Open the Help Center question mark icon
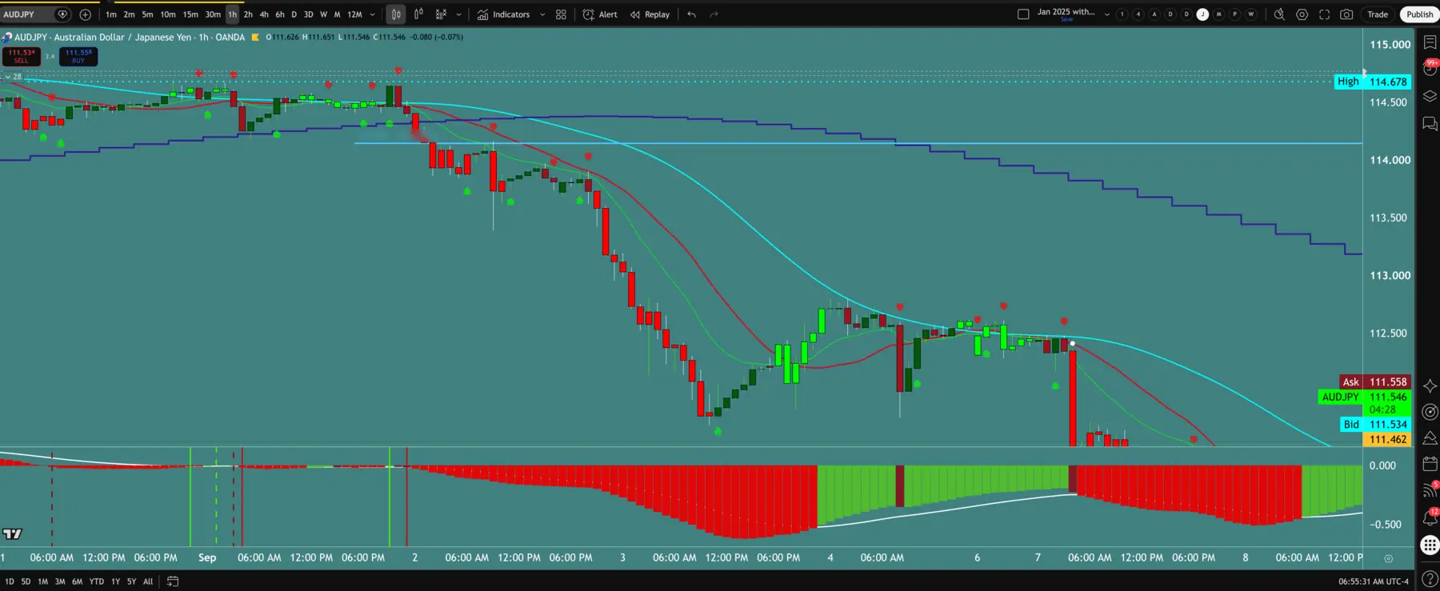Screen dimensions: 1440x591 point(1430,577)
